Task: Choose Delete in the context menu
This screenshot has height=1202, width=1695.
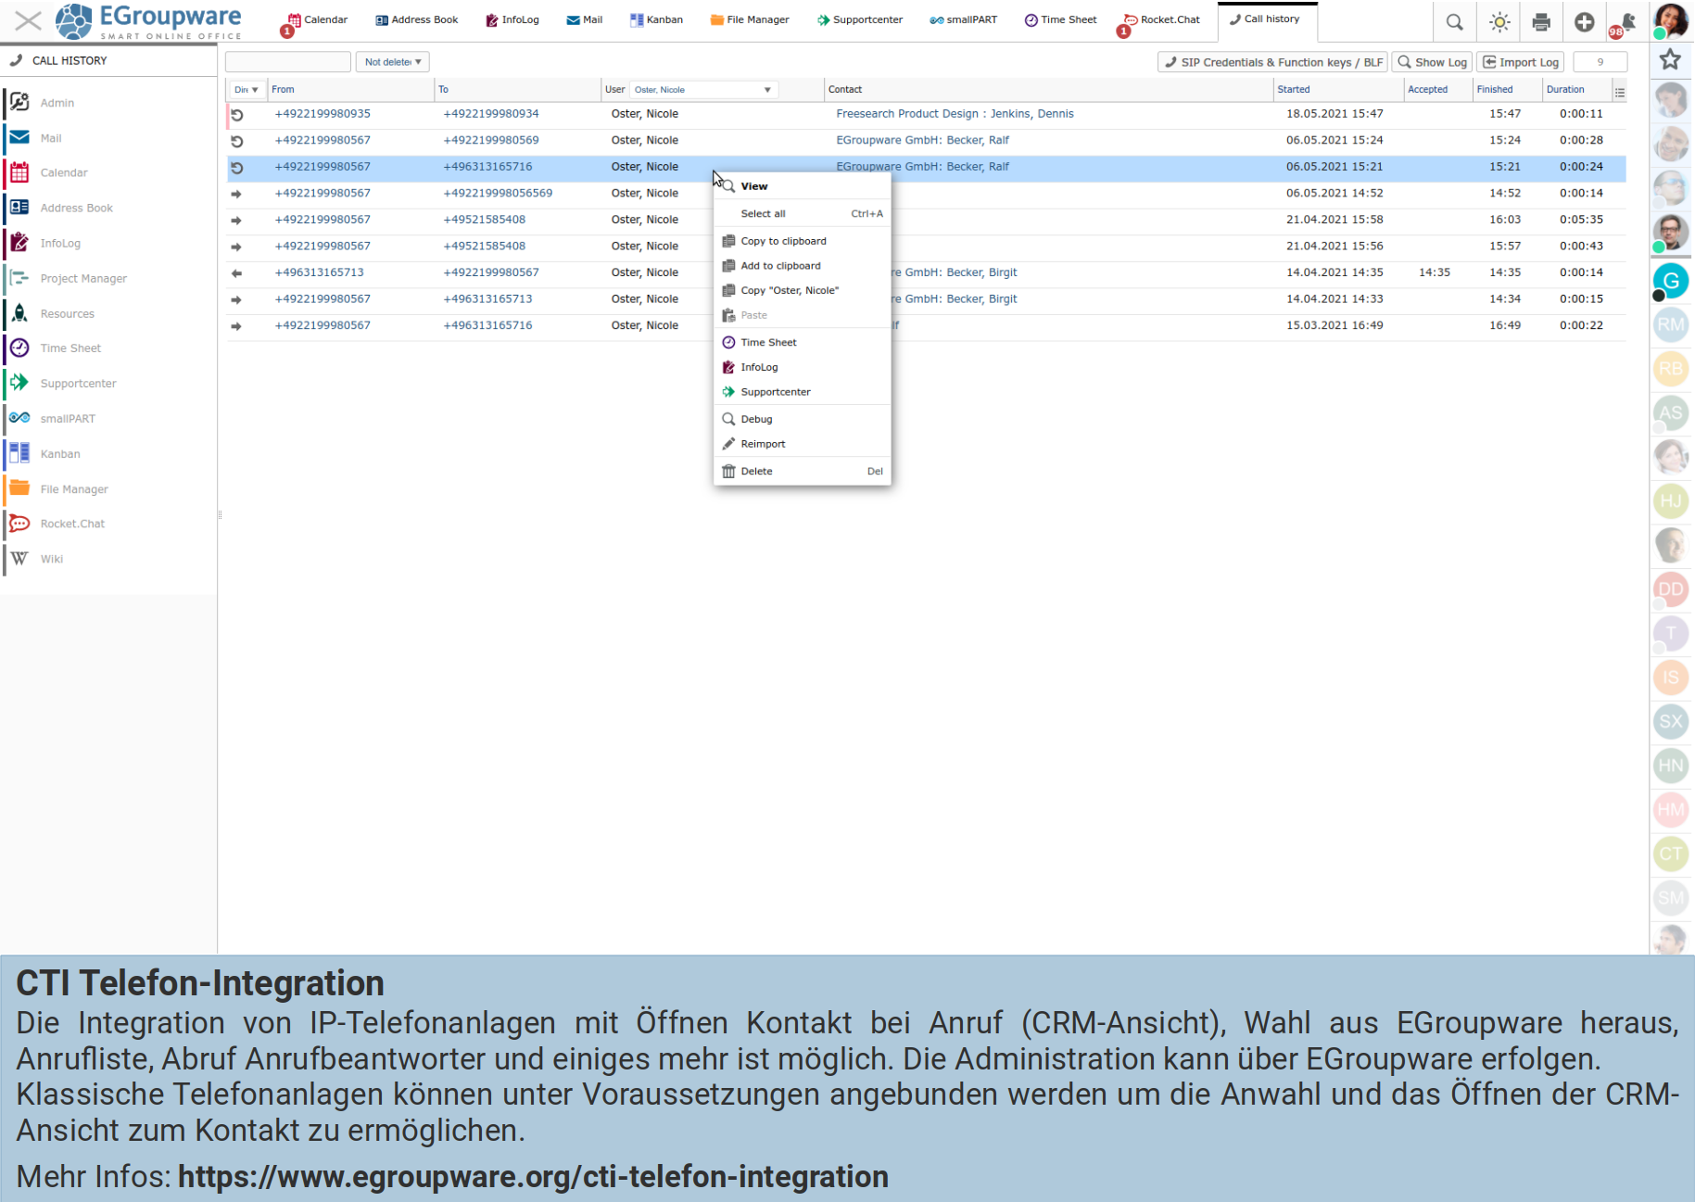Action: tap(756, 472)
